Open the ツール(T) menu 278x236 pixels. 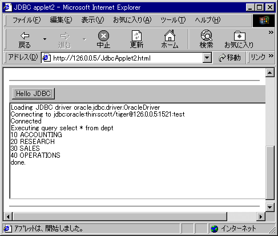pos(173,20)
